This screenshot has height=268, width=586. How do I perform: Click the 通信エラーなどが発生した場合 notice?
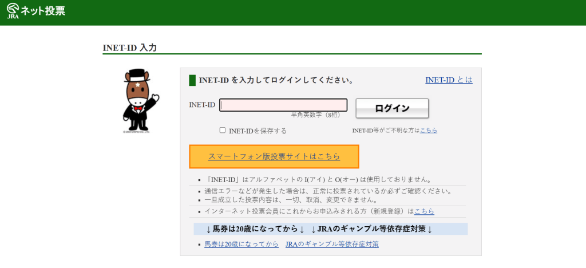point(328,191)
